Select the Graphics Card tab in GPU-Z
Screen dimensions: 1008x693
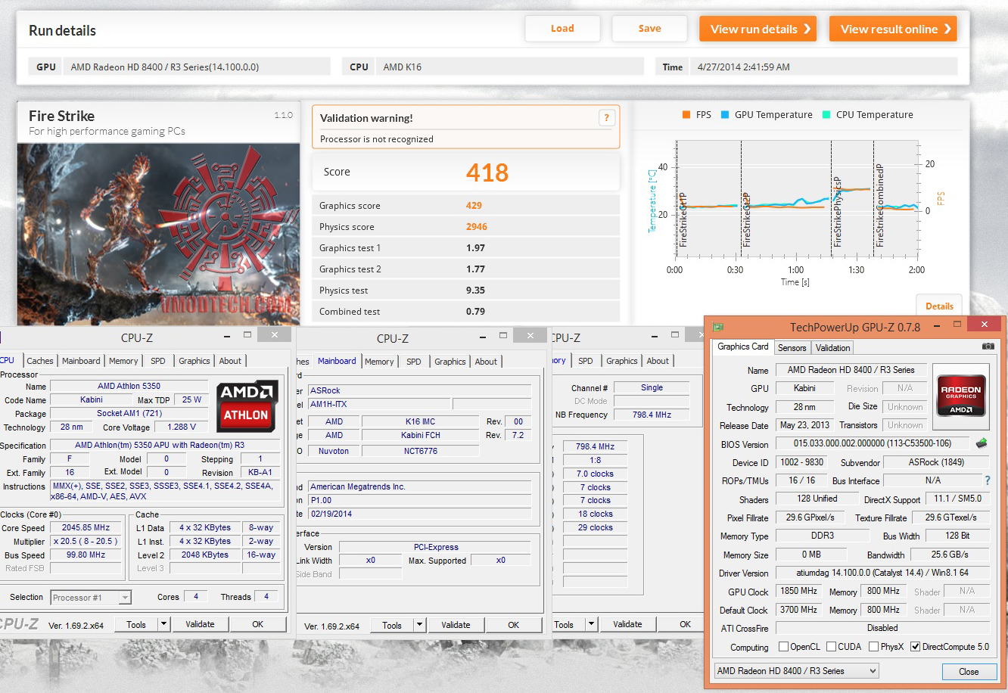(743, 346)
